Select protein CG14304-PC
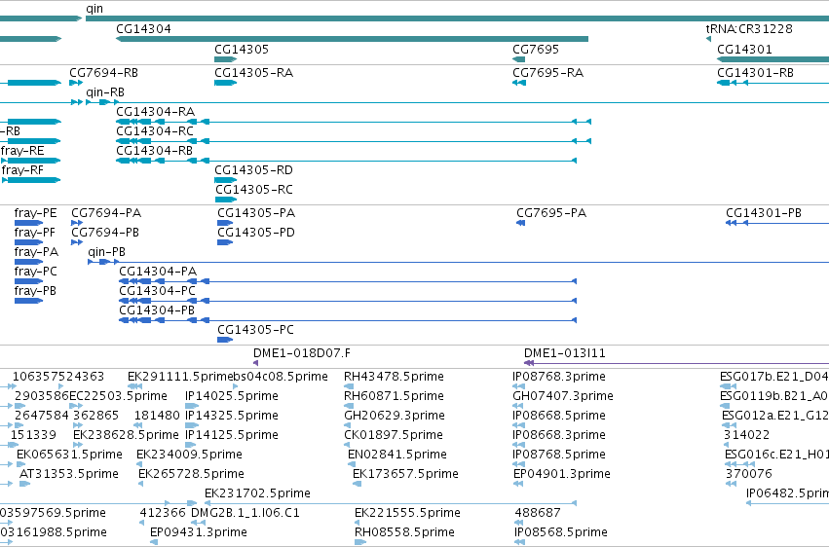Image resolution: width=829 pixels, height=547 pixels. pos(348,301)
